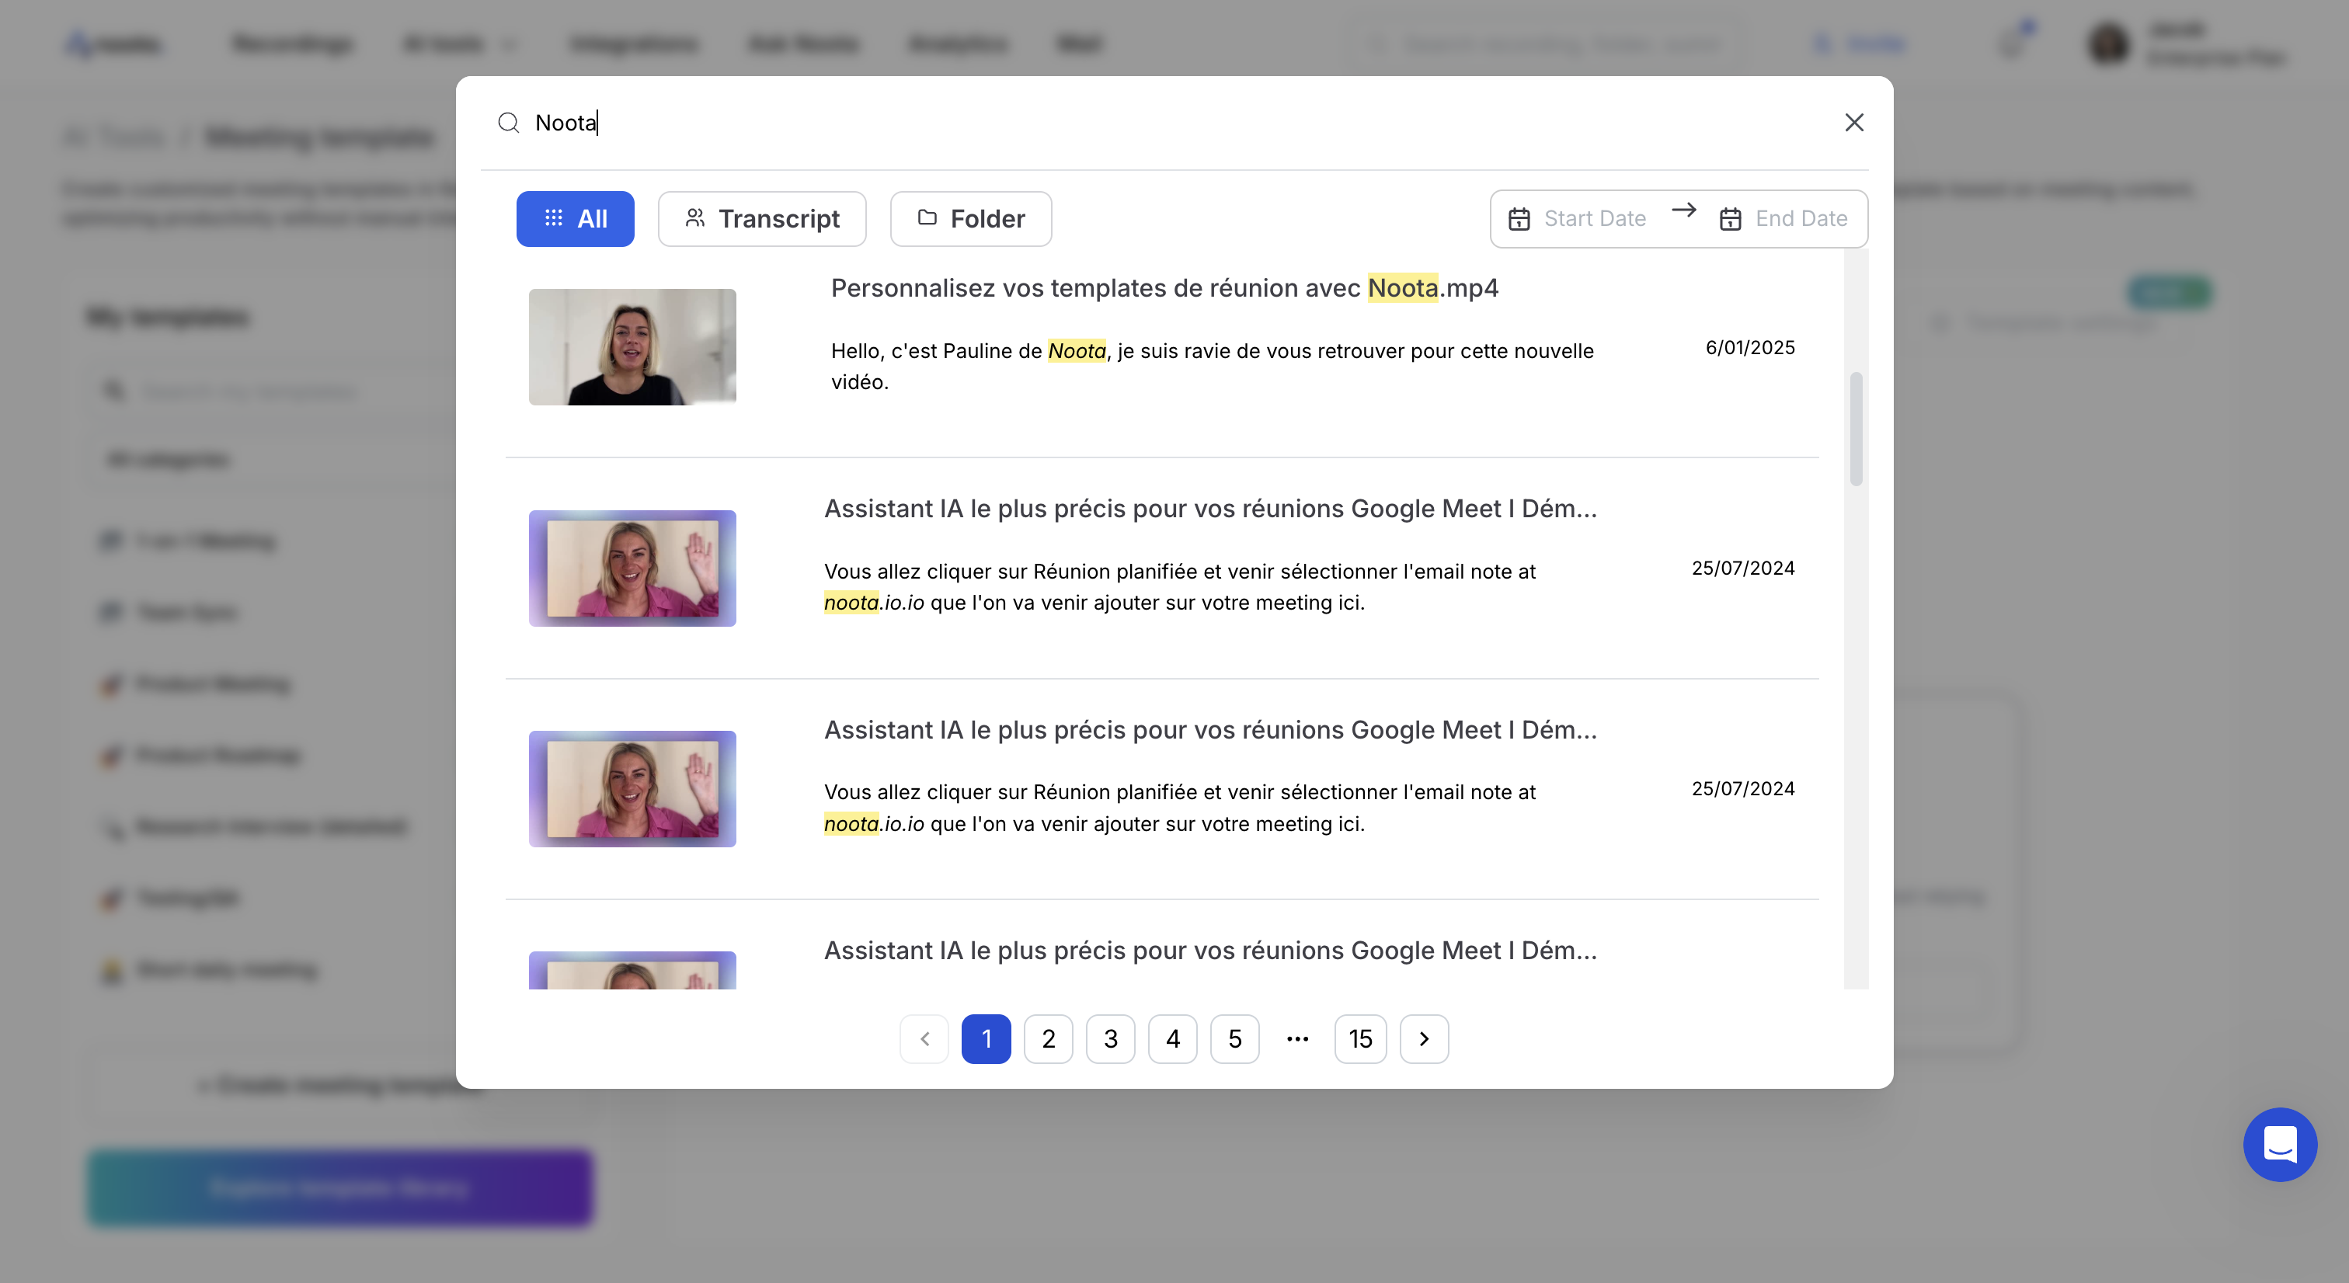
Task: Click the Start Date calendar icon
Action: (x=1519, y=219)
